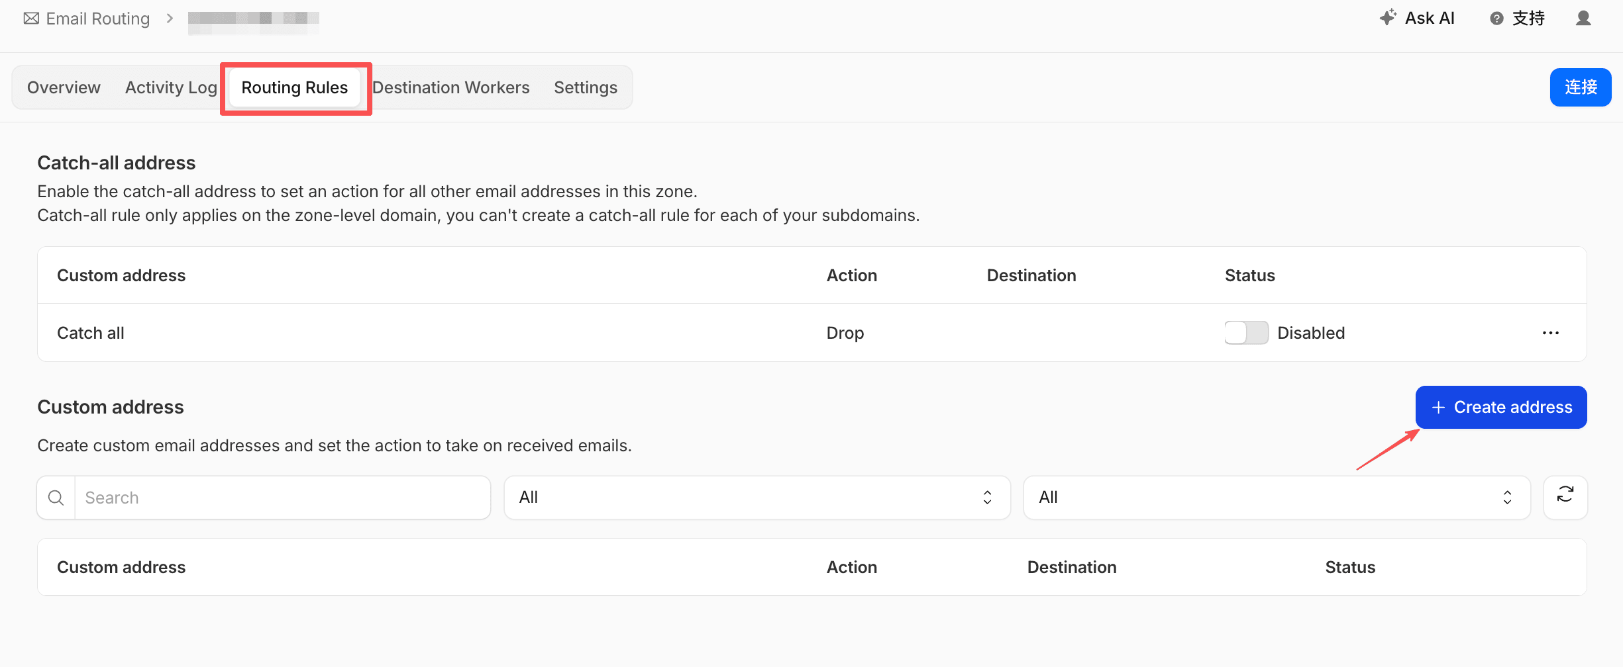Viewport: 1623px width, 667px height.
Task: Click the blue 连接 button
Action: coord(1581,87)
